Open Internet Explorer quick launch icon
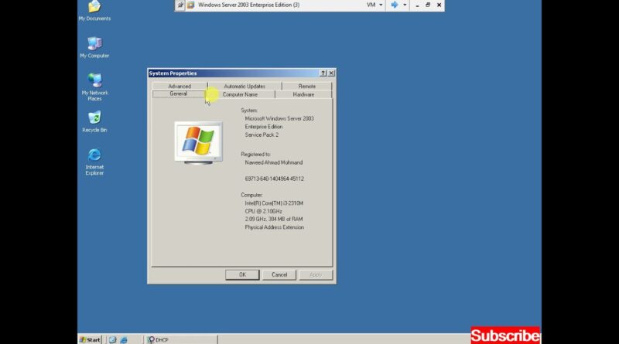 pyautogui.click(x=124, y=339)
